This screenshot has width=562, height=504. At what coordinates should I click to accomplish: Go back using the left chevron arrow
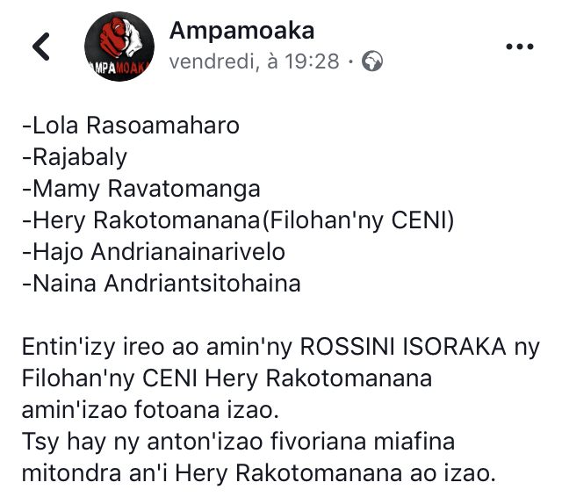[x=41, y=47]
